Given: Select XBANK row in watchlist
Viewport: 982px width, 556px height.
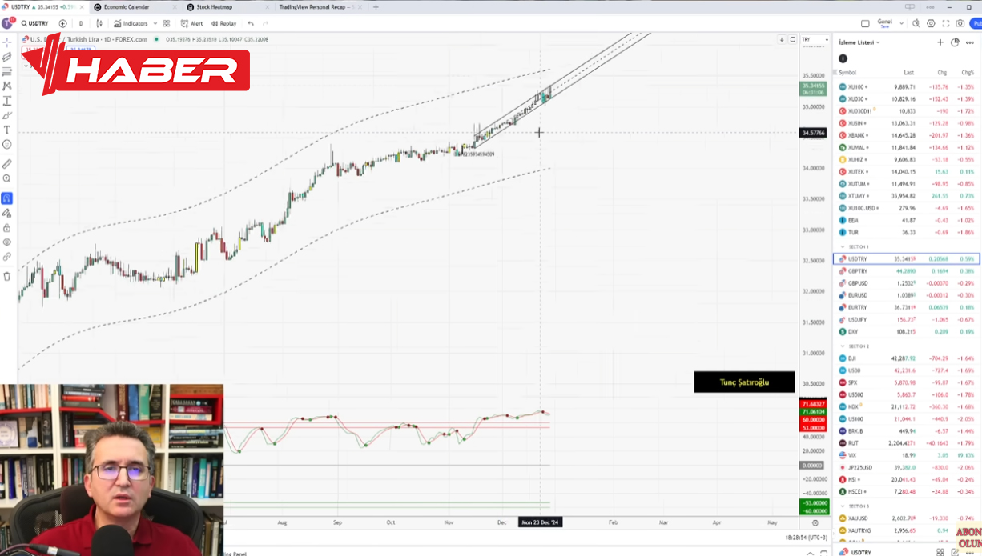Looking at the screenshot, I should [x=907, y=135].
